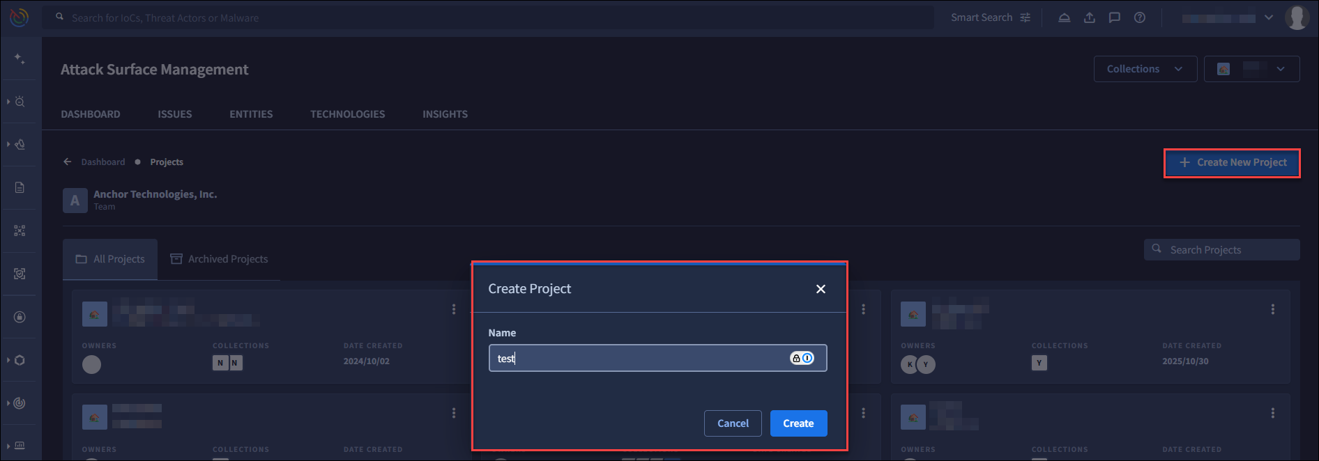Image resolution: width=1319 pixels, height=461 pixels.
Task: Click the upload icon in top bar
Action: pos(1090,17)
